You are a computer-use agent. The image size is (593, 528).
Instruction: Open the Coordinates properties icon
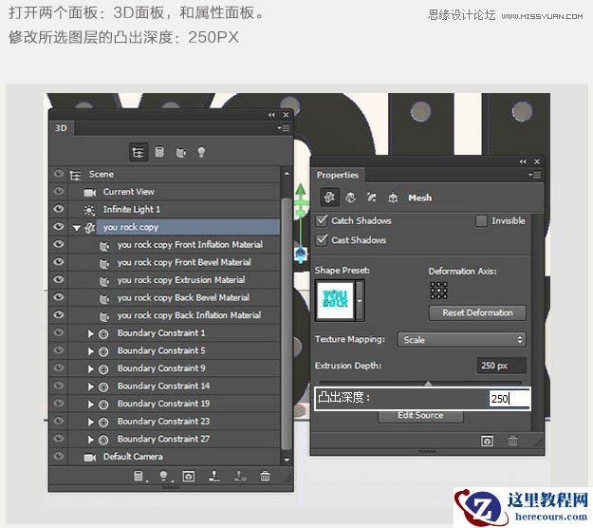tap(393, 198)
